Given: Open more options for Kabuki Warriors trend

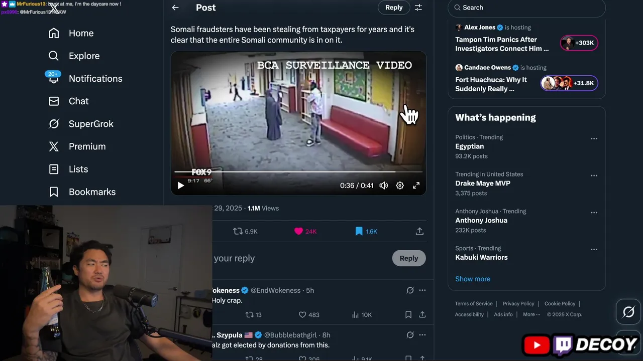Looking at the screenshot, I should [594, 250].
